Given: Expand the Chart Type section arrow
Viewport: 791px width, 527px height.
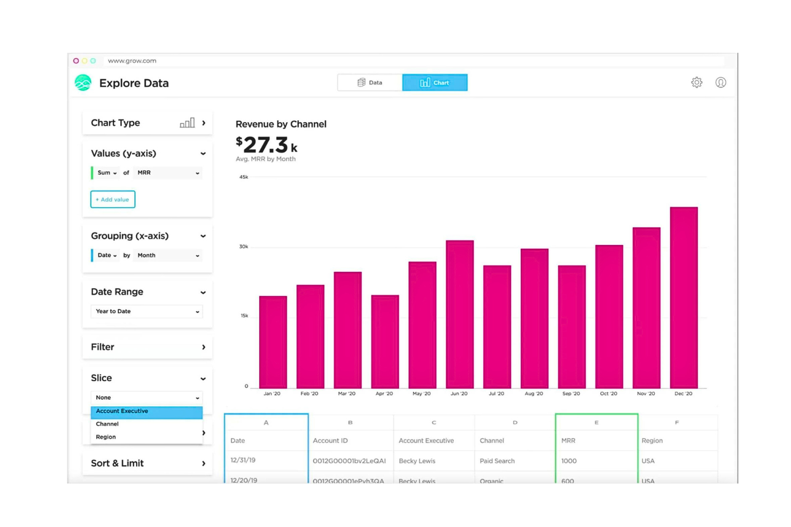Looking at the screenshot, I should click(x=204, y=123).
